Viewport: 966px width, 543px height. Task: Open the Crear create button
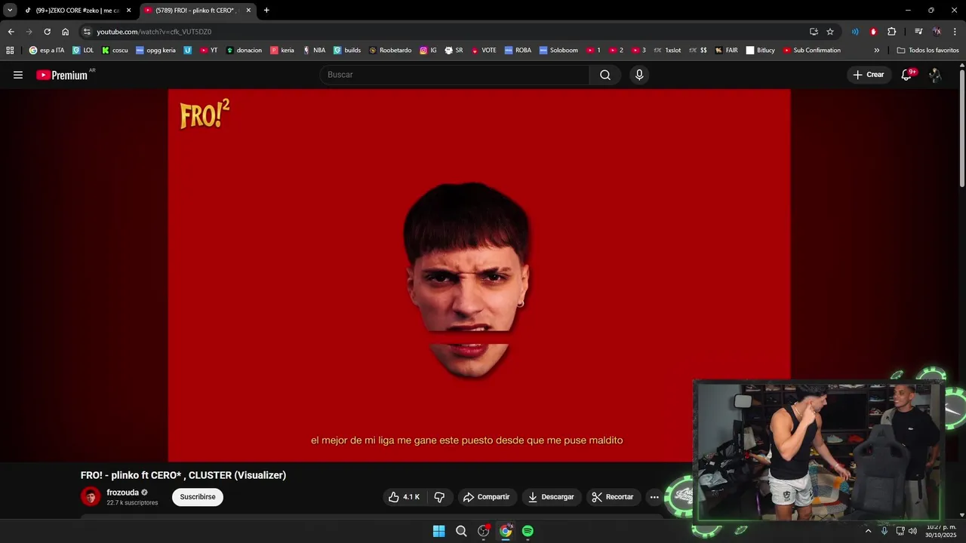point(868,75)
